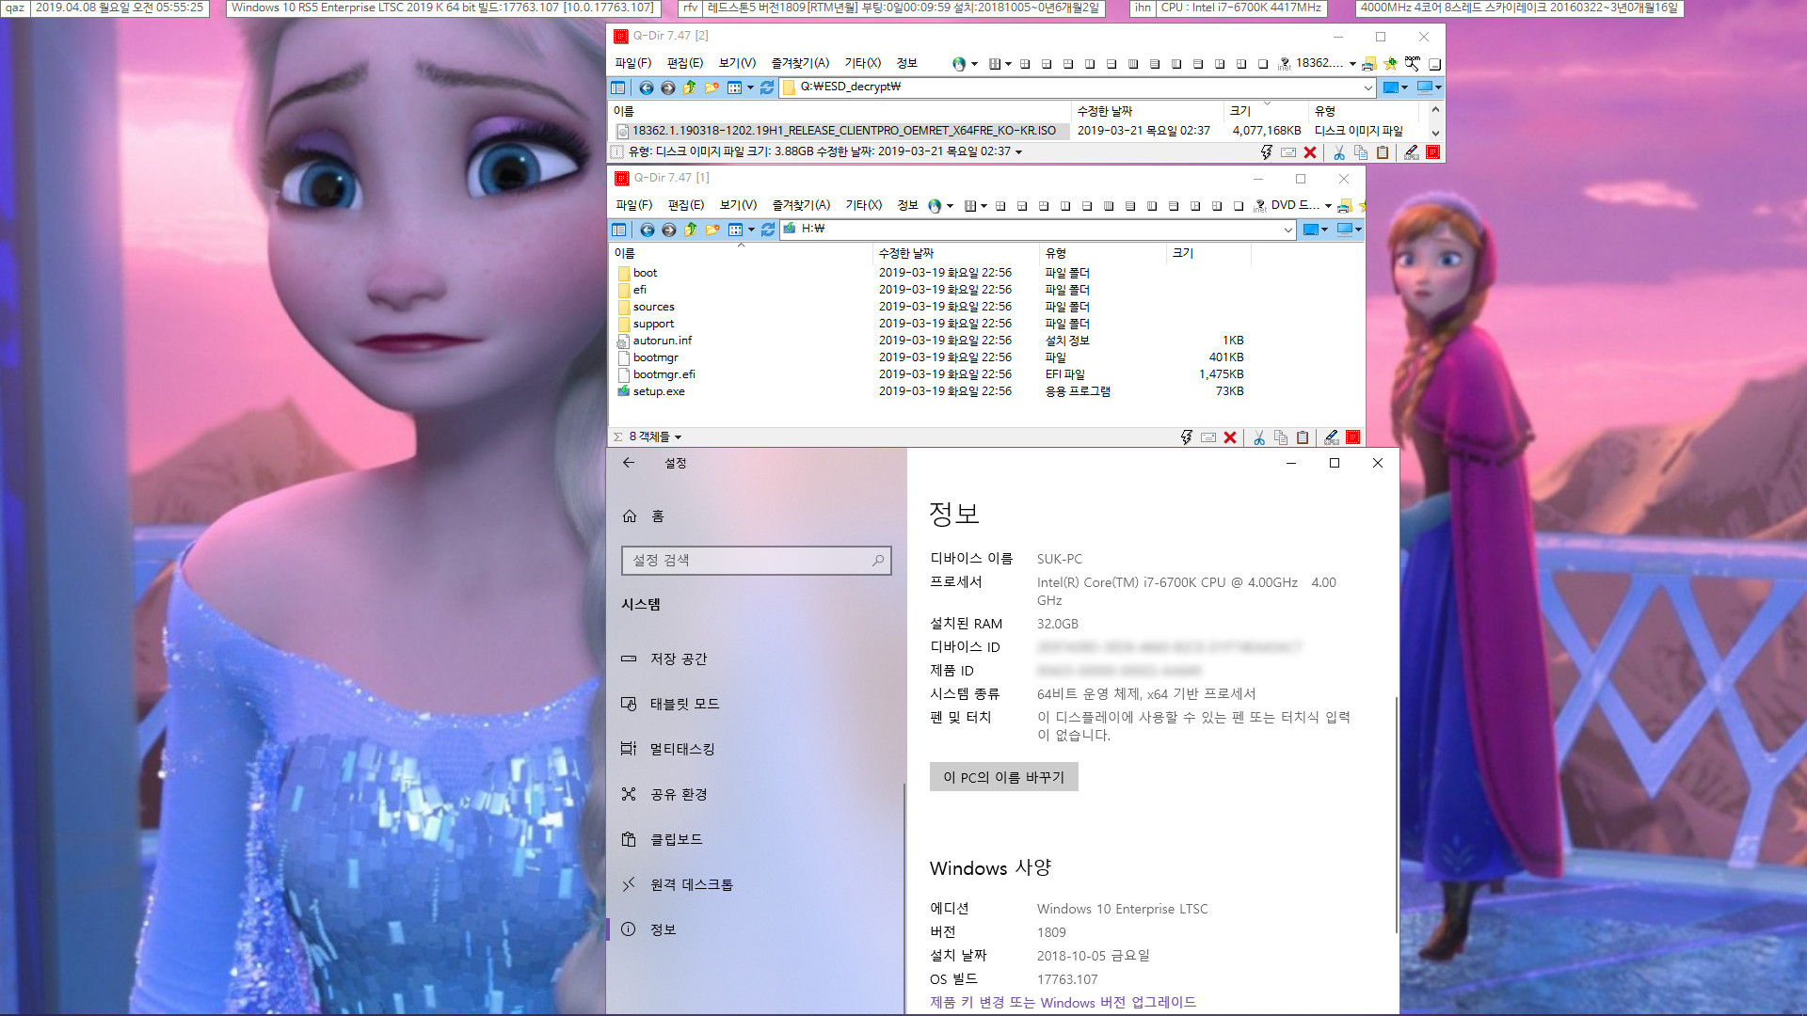Create new folder in Q-Dir [1] window
The image size is (1807, 1016).
(x=712, y=230)
